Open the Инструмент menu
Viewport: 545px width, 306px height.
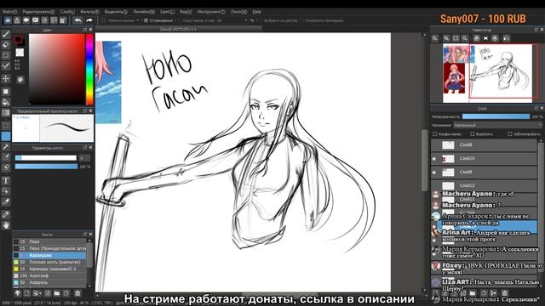point(211,11)
